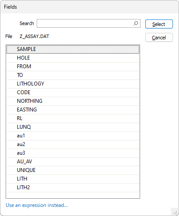Pick the UNIQUE field
This screenshot has width=179, height=216.
(73, 170)
